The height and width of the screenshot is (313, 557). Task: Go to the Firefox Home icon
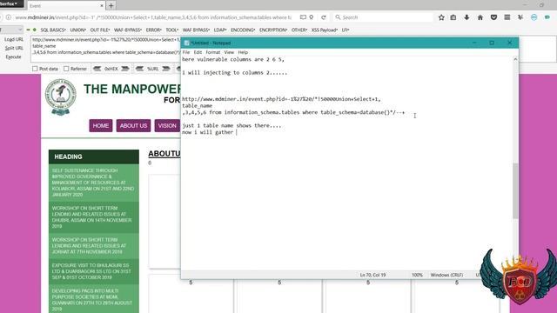(480, 17)
